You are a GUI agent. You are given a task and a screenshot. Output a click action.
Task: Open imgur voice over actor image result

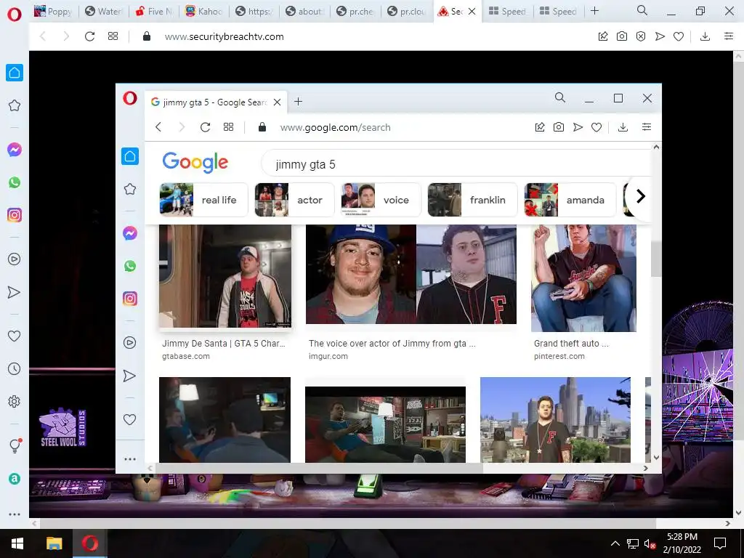[x=411, y=274]
